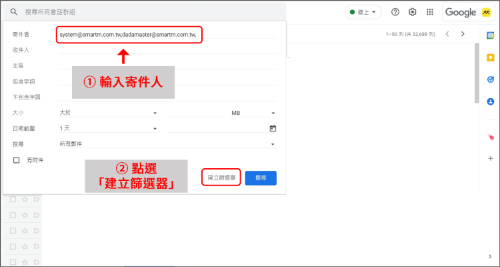The width and height of the screenshot is (500, 267).
Task: Open the Google account avatar
Action: (486, 13)
